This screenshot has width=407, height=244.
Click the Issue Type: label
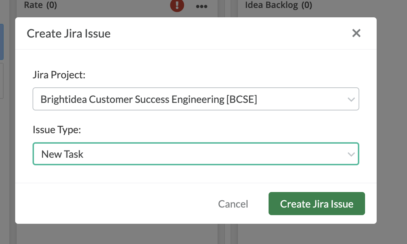click(x=57, y=130)
